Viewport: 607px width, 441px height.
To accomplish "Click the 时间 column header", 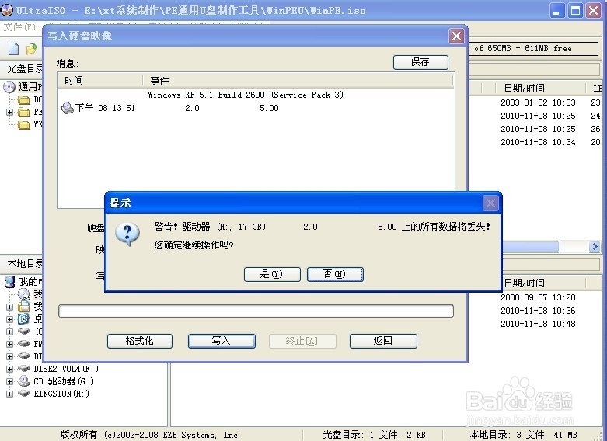I will point(101,81).
